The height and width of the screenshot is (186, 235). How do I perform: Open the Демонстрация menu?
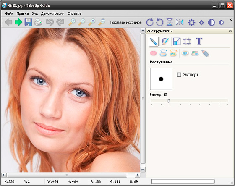click(x=52, y=13)
